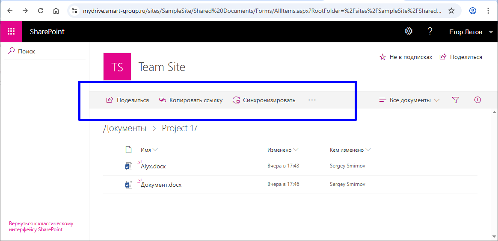Open the SharePoint app launcher waffle icon
Screen dimensions: 498x241
coord(11,32)
